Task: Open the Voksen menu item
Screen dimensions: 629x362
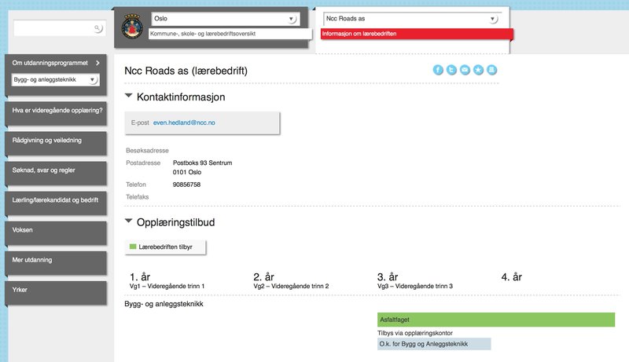Action: tap(56, 233)
